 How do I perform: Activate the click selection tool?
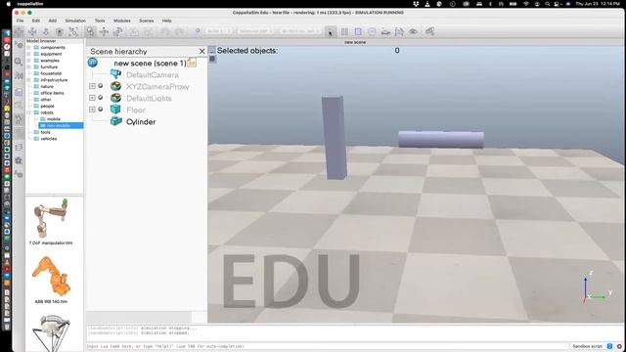(91, 31)
